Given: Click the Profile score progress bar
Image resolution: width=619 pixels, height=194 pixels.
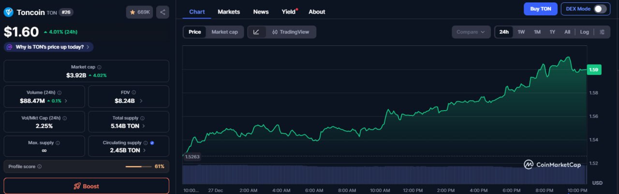Looking at the screenshot, I should tap(138, 166).
